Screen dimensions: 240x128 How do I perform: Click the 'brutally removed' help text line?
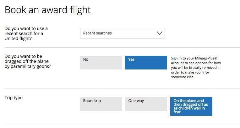tap(196, 68)
